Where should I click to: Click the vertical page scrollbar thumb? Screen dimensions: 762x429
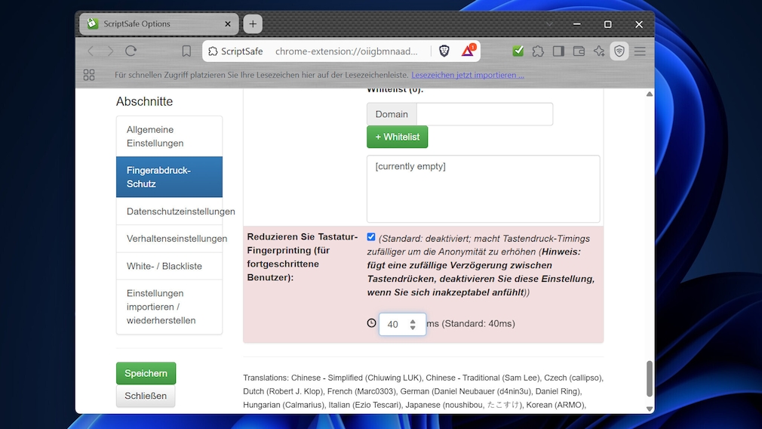tap(649, 378)
